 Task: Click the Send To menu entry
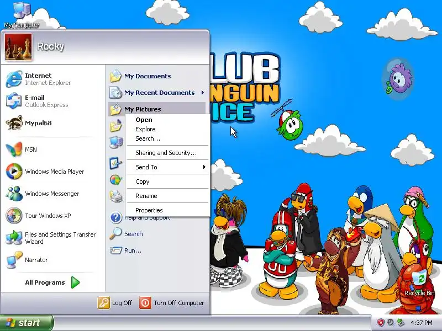coord(167,167)
